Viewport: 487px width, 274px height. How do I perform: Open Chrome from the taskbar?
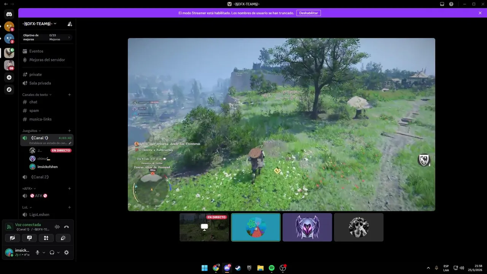(216, 268)
